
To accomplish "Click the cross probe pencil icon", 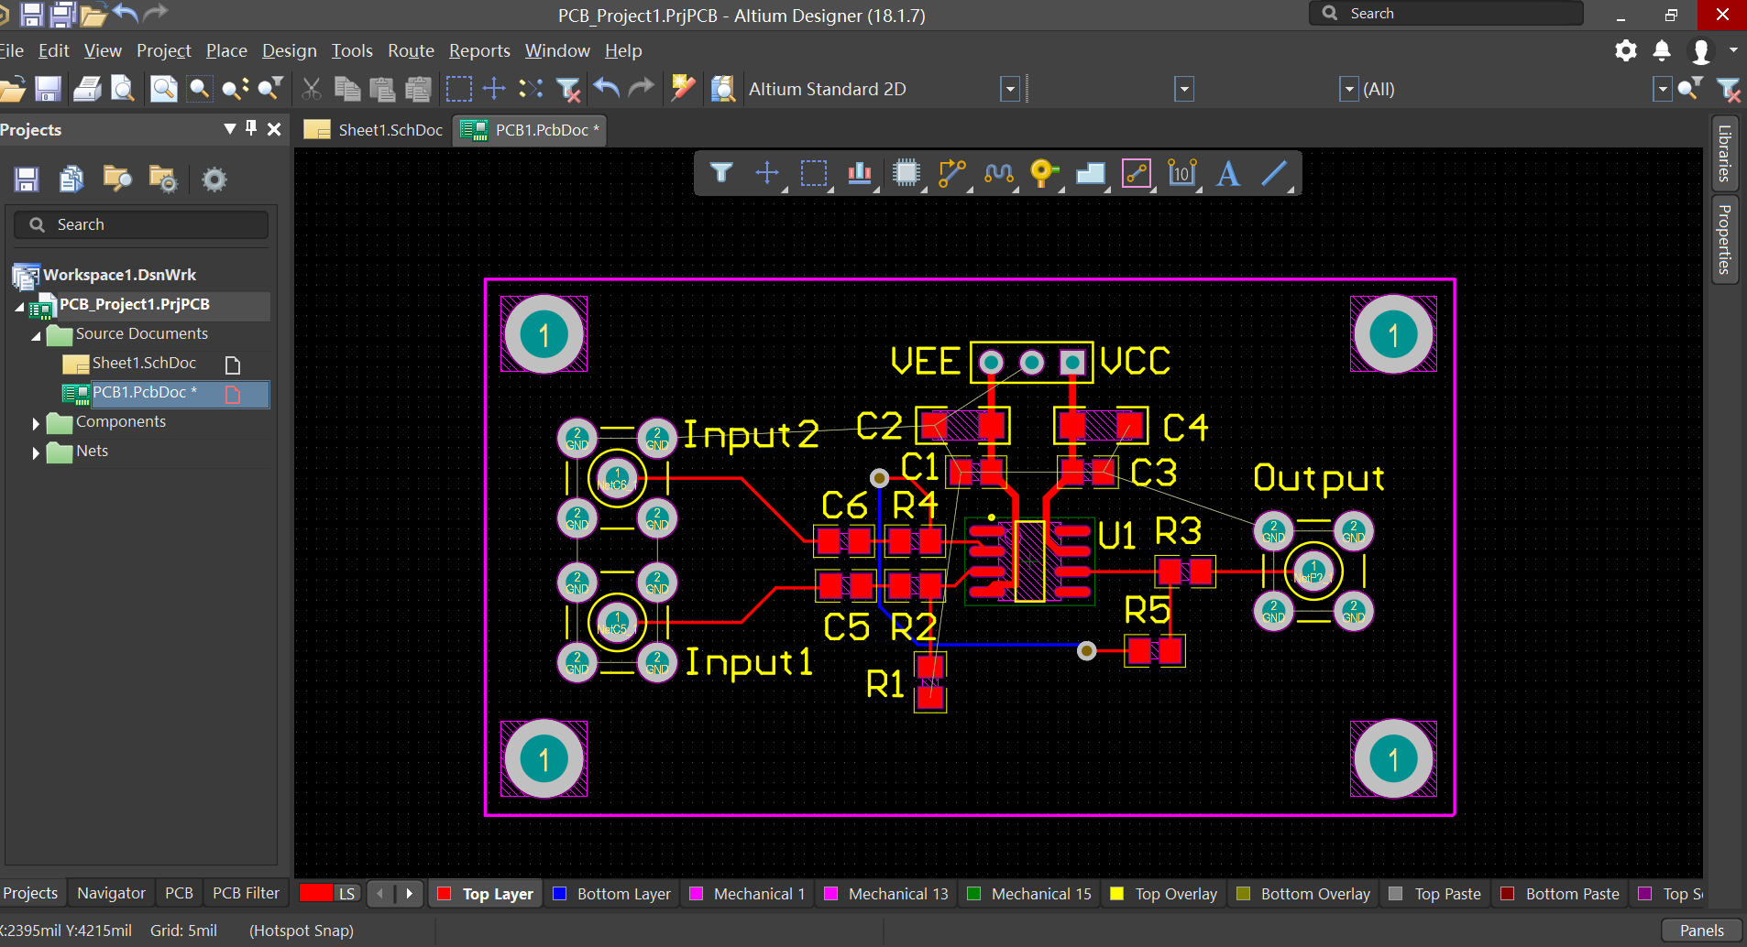I will [683, 89].
